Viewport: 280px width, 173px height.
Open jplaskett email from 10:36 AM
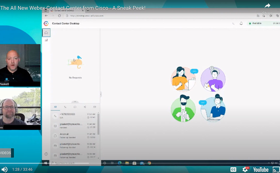[74, 156]
